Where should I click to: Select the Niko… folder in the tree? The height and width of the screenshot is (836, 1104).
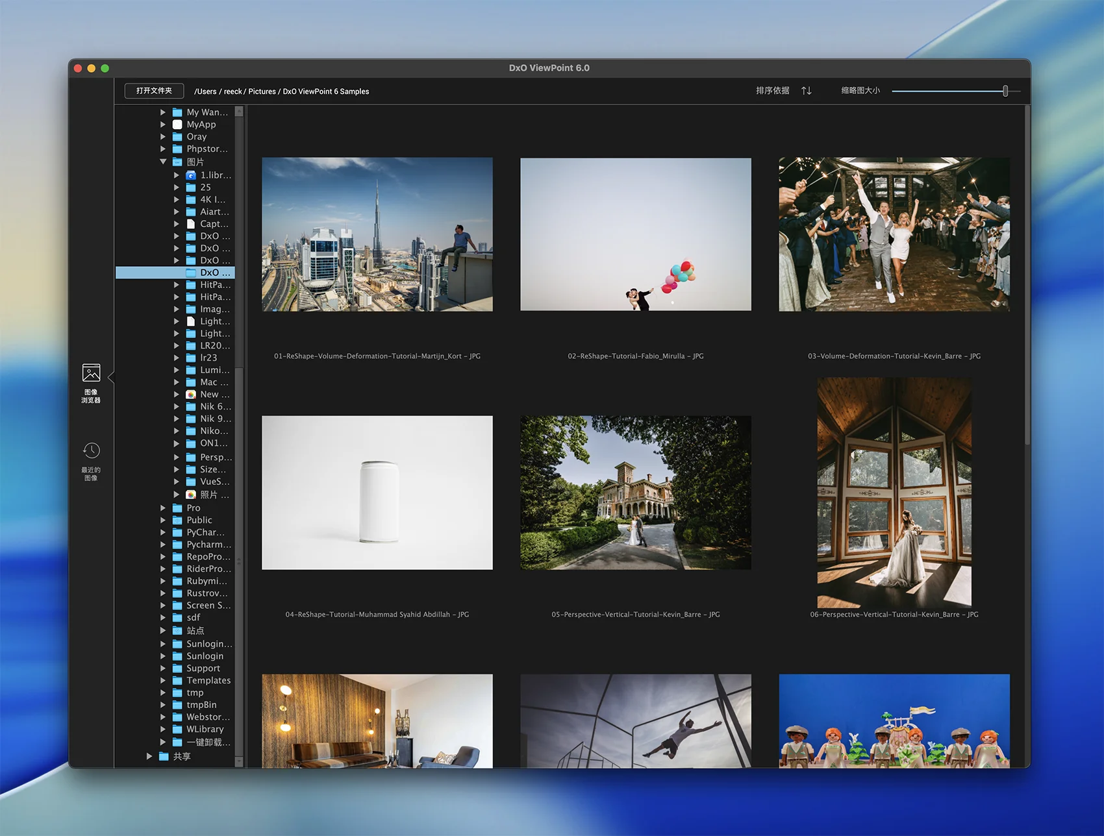(x=214, y=431)
